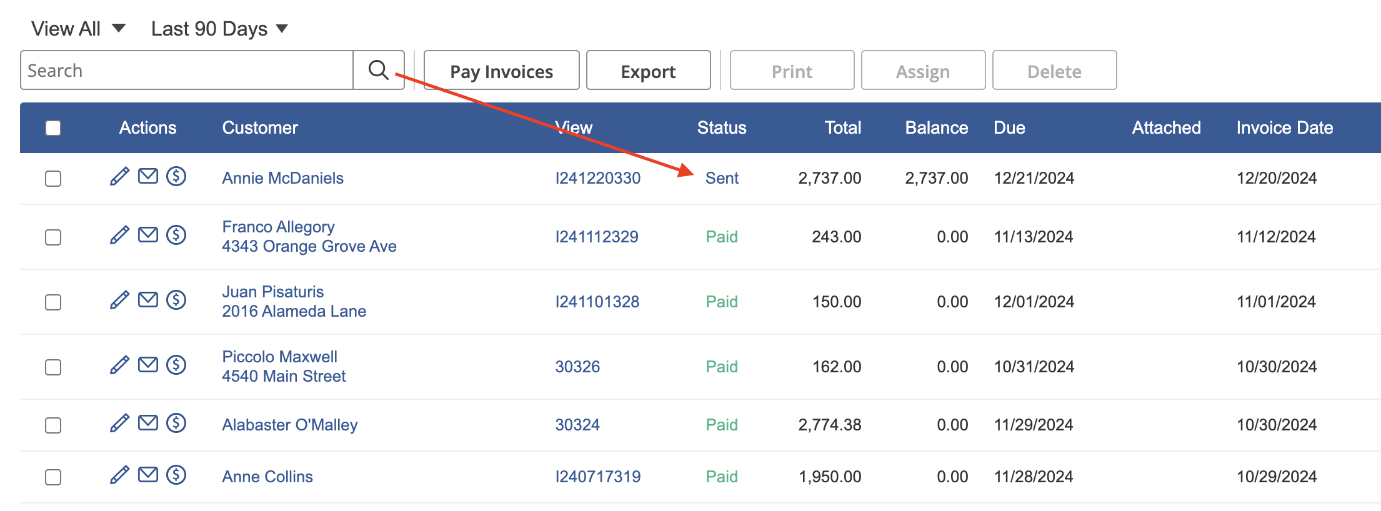Toggle the select-all checkbox in table header
1381x511 pixels.
[53, 128]
